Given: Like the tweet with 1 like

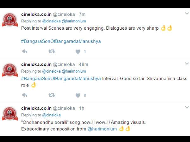Looking at the screenshot, I should (x=78, y=51).
